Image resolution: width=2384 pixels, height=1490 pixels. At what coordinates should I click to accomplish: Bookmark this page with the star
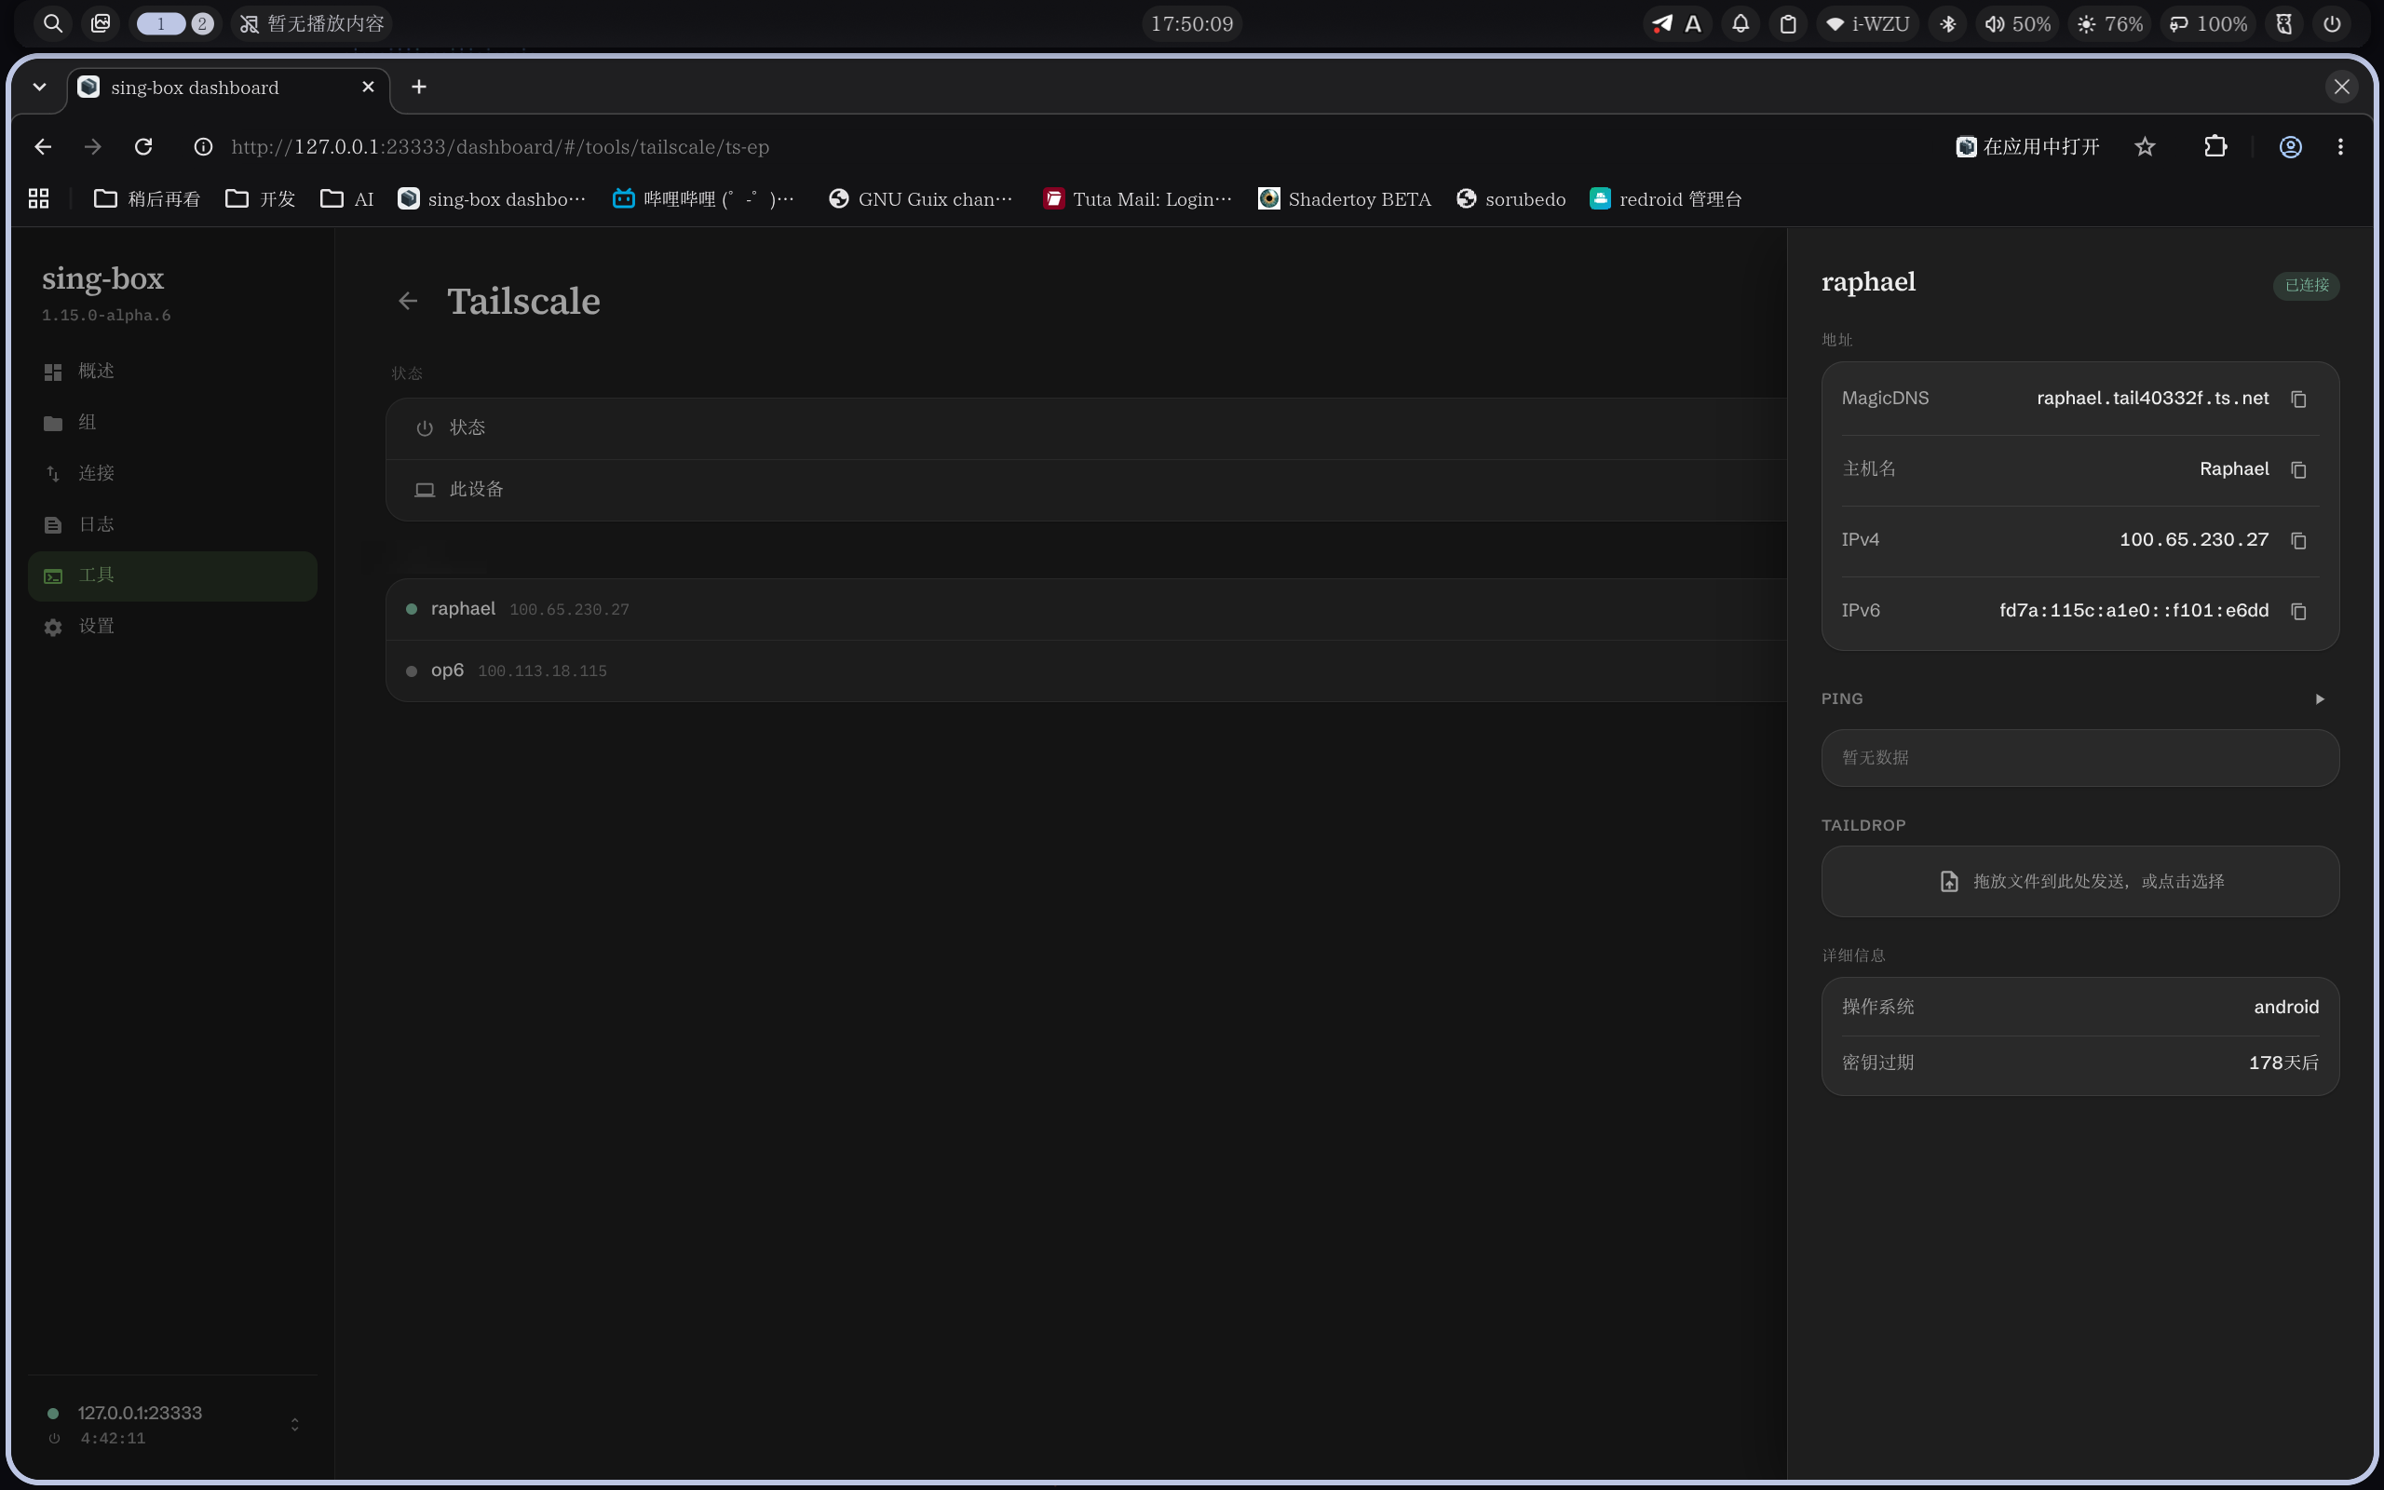(2145, 147)
